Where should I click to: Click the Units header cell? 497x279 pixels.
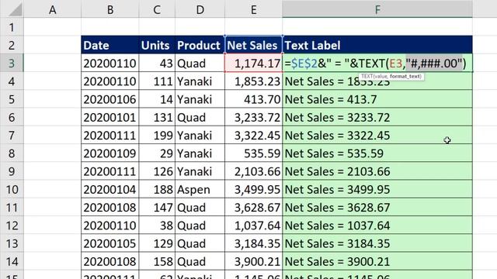pos(157,45)
